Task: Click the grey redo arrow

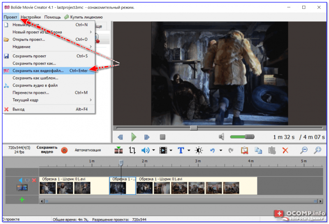Action: point(231,150)
